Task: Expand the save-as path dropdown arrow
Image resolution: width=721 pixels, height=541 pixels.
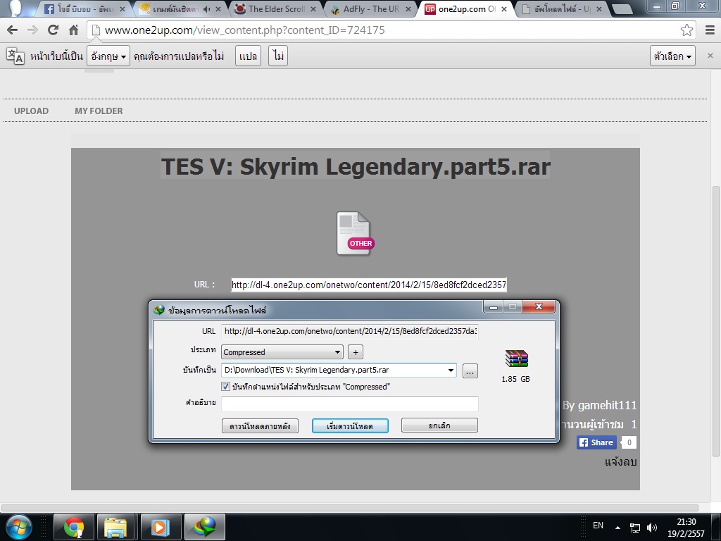Action: coord(451,371)
